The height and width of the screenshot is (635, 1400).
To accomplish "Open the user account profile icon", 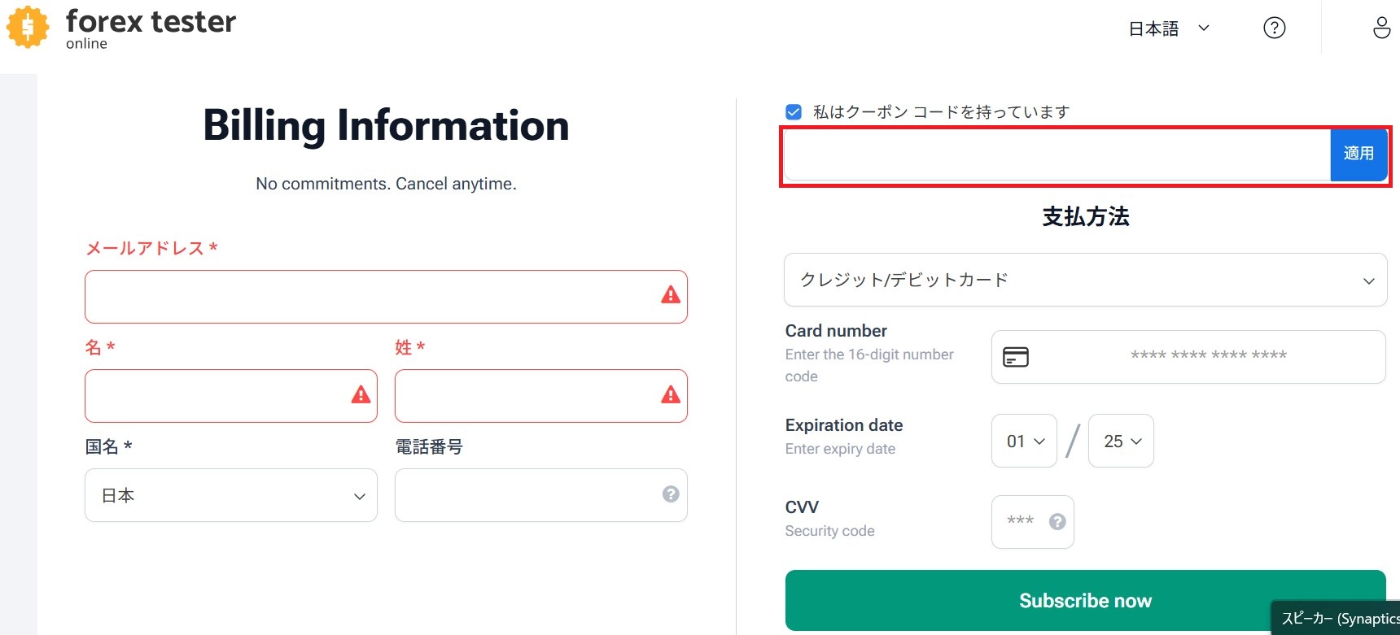I will pyautogui.click(x=1381, y=28).
